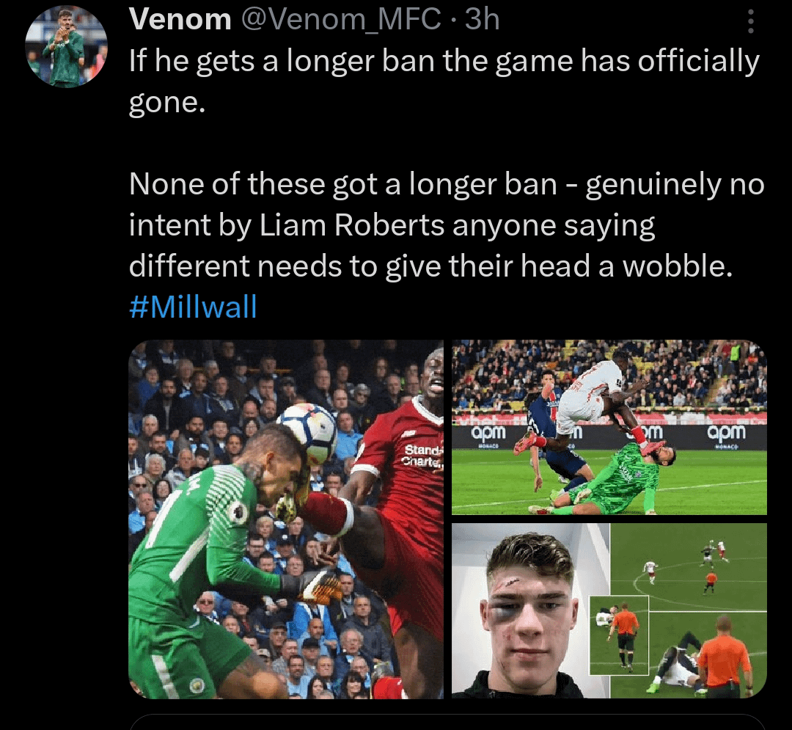Screen dimensions: 792x730
Task: Click the wide pitch view with the centre circle
Action: click(x=689, y=567)
